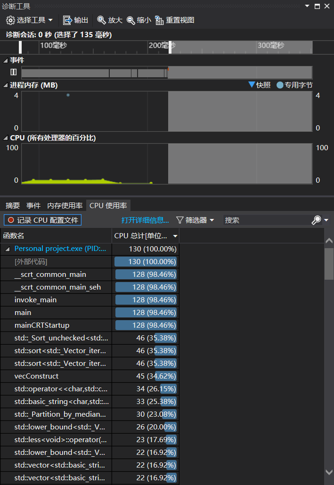Select the __scrt_common_main_seh row

click(x=90, y=287)
